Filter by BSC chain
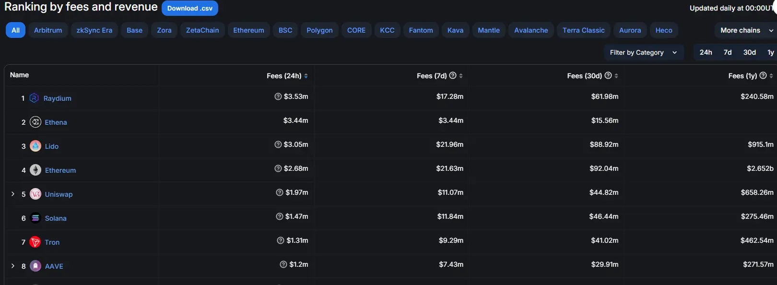 click(285, 30)
